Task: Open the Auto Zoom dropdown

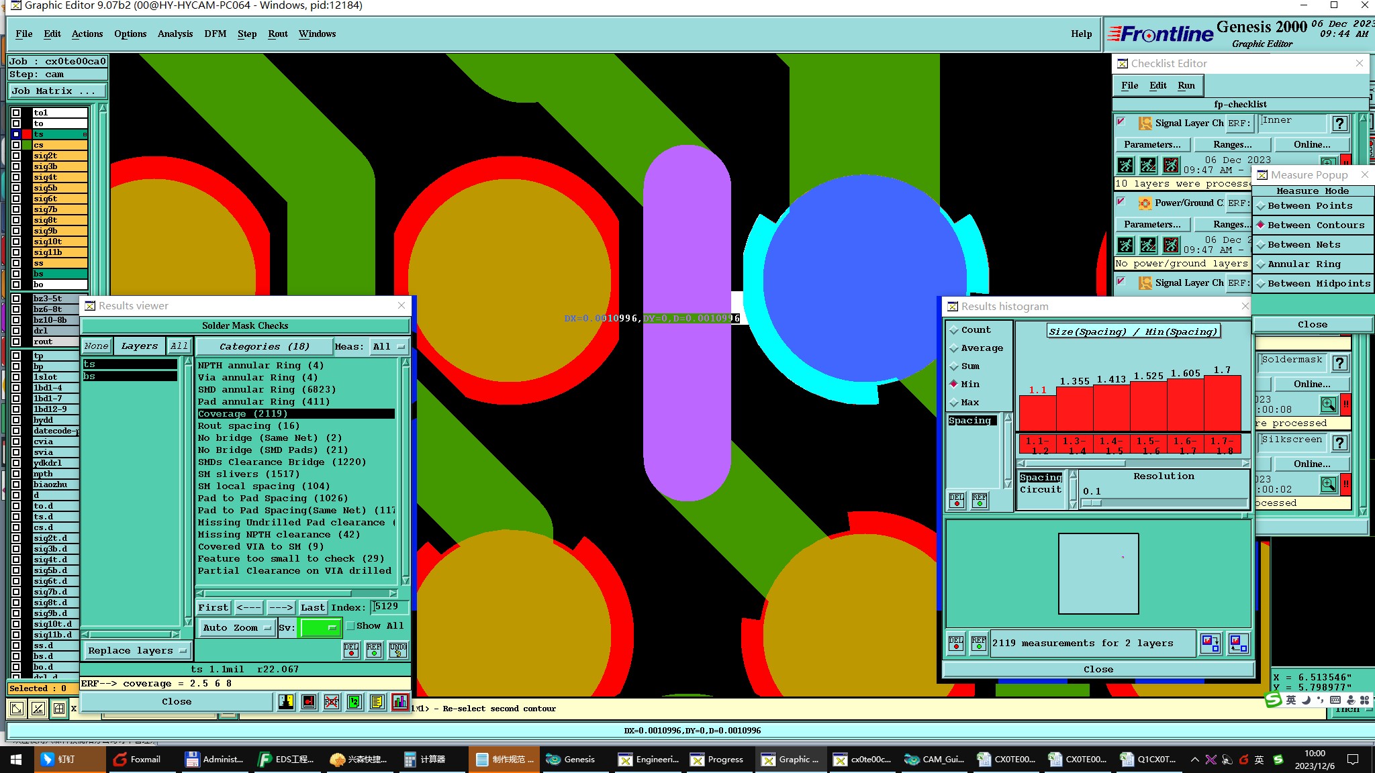Action: (236, 628)
